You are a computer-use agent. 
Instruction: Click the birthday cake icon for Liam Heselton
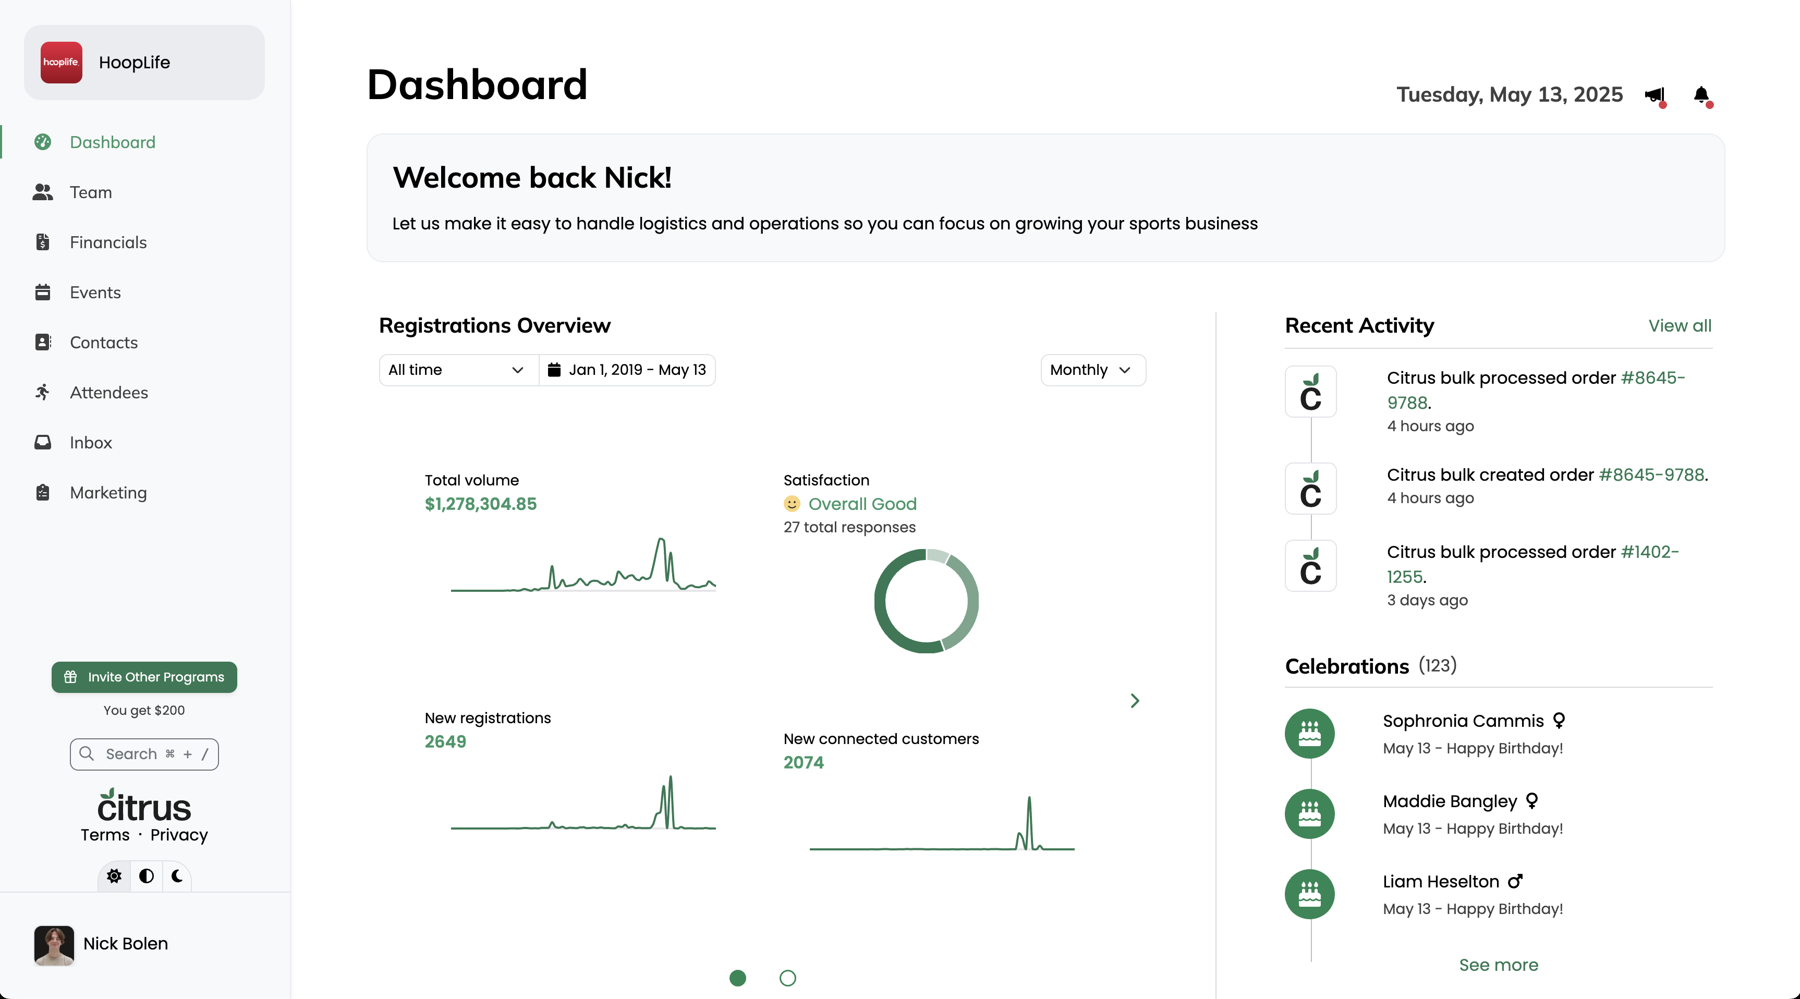click(1309, 894)
